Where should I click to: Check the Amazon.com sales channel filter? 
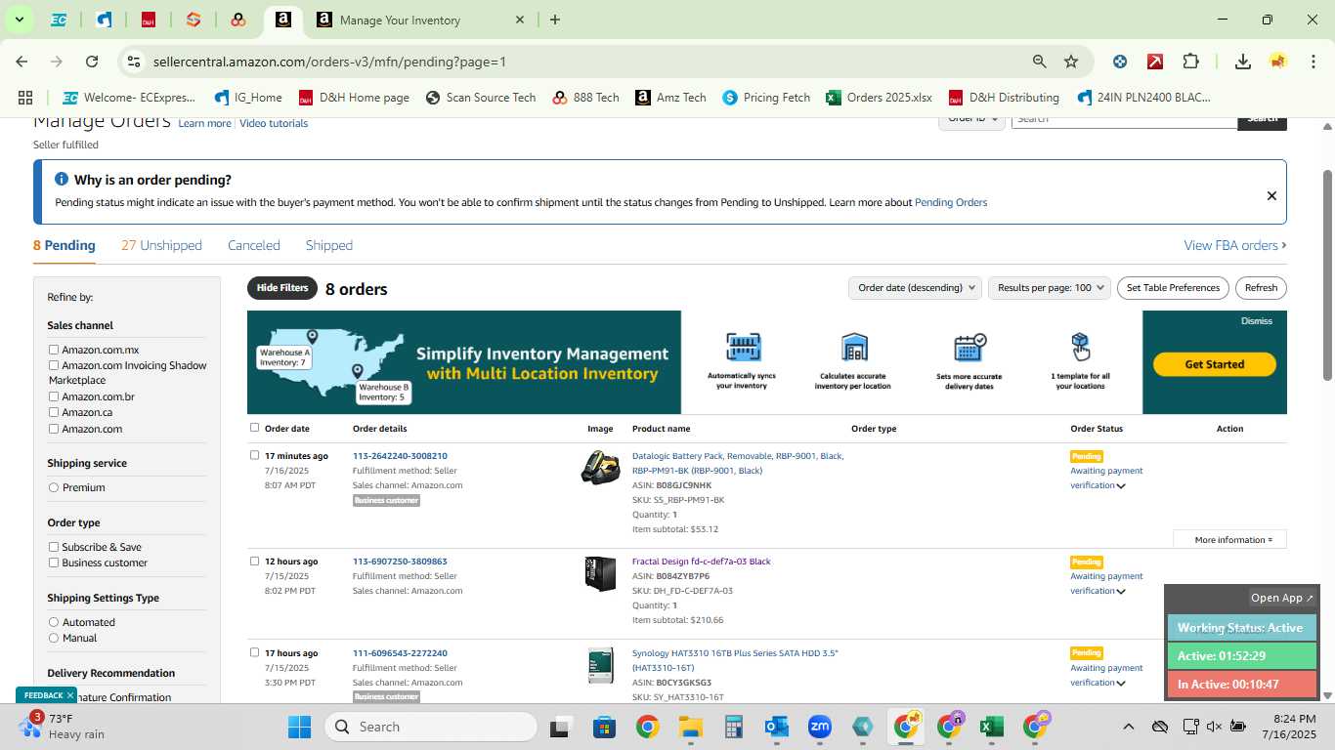pos(54,429)
